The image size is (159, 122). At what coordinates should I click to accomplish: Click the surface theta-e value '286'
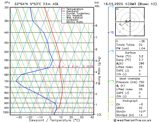142,64
